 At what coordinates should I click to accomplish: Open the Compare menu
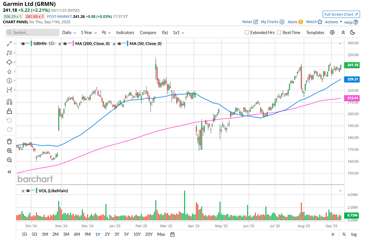tap(148, 32)
